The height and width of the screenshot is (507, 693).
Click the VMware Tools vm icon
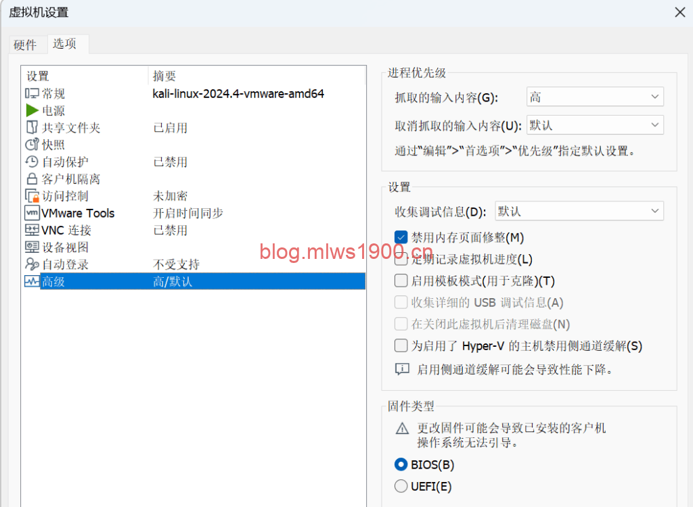(32, 213)
